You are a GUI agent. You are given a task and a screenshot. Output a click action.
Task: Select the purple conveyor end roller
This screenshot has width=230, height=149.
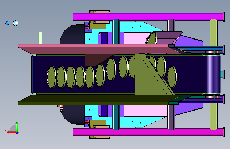pyautogui.click(x=212, y=74)
